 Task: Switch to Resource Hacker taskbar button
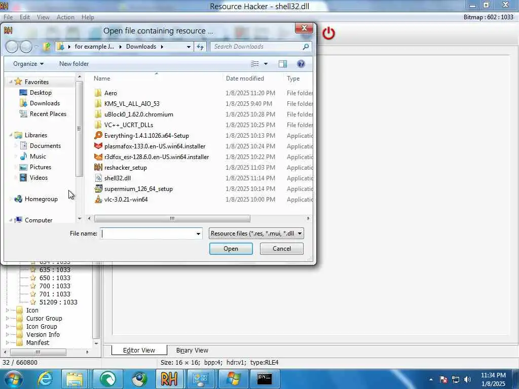tap(169, 379)
